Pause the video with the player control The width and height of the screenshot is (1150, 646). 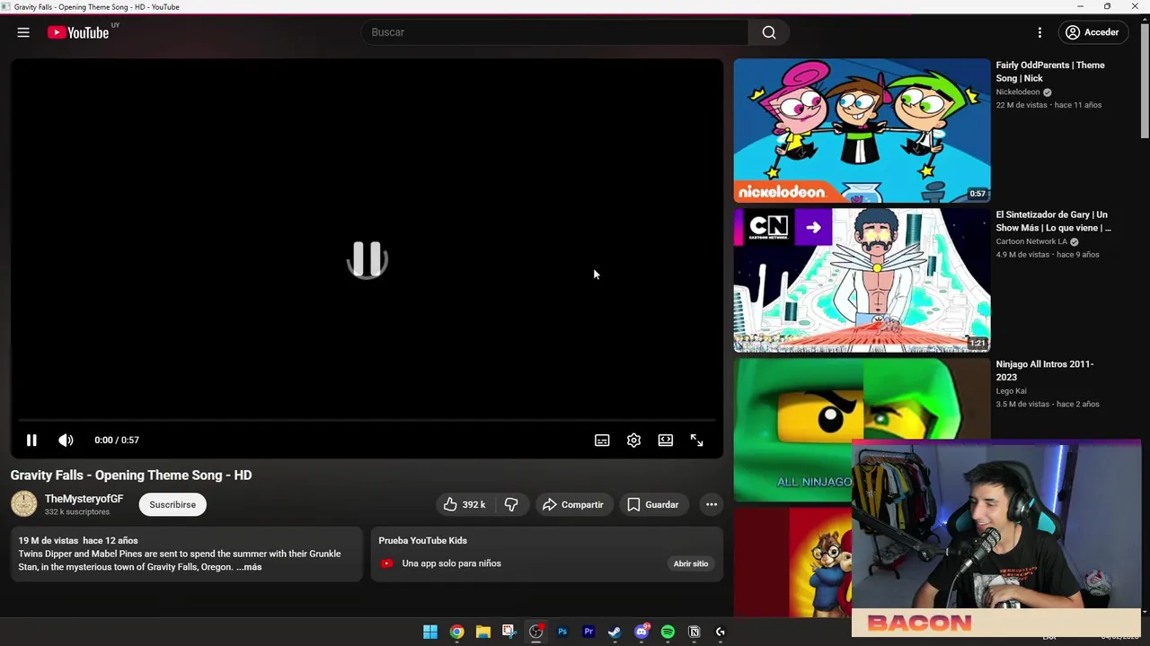pos(31,440)
